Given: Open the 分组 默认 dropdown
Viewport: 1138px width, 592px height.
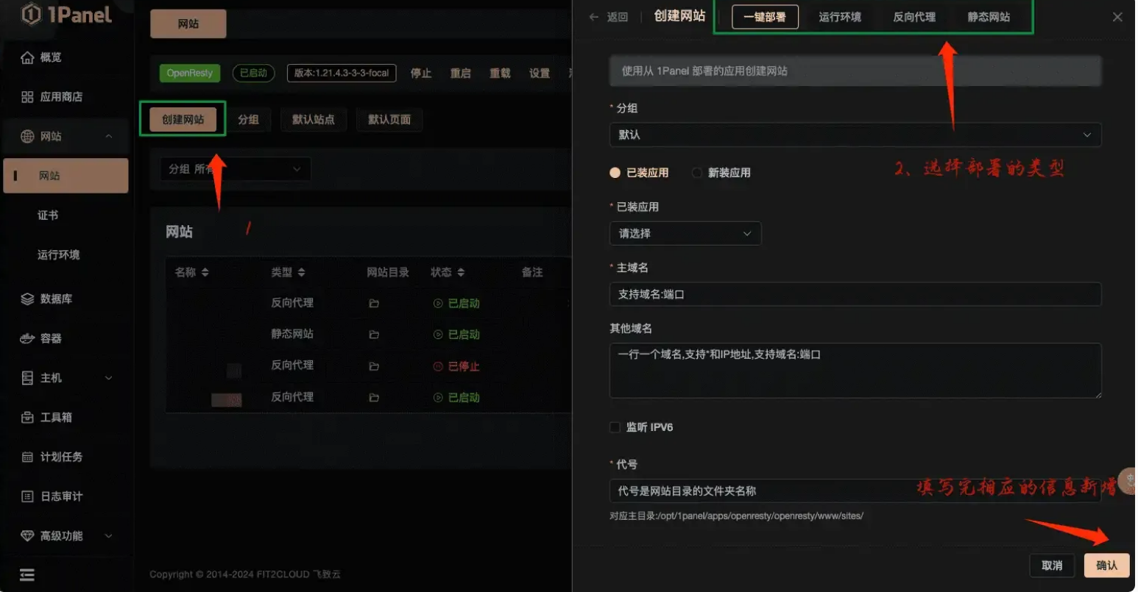Looking at the screenshot, I should point(855,135).
